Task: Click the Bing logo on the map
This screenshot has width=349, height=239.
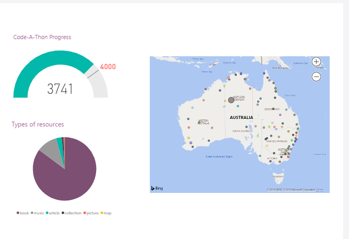Action: [157, 188]
